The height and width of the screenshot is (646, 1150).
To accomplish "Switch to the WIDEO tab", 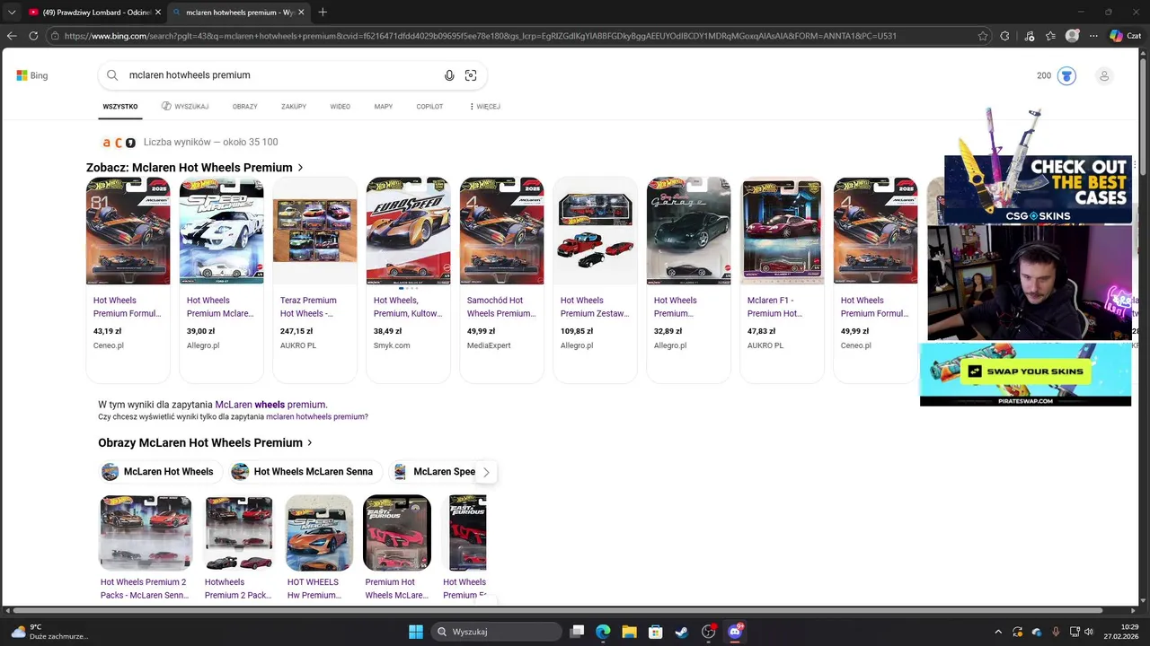I will (340, 107).
